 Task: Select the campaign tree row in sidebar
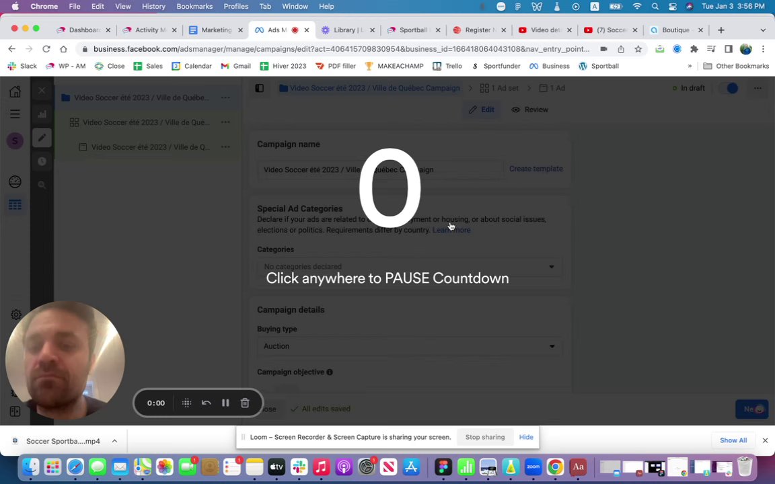tap(148, 97)
